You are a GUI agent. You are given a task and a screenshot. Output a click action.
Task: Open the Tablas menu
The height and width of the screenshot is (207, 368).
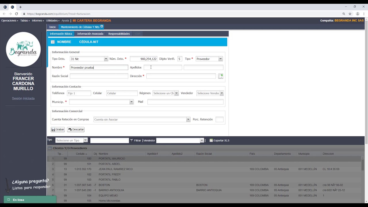[x=25, y=21]
